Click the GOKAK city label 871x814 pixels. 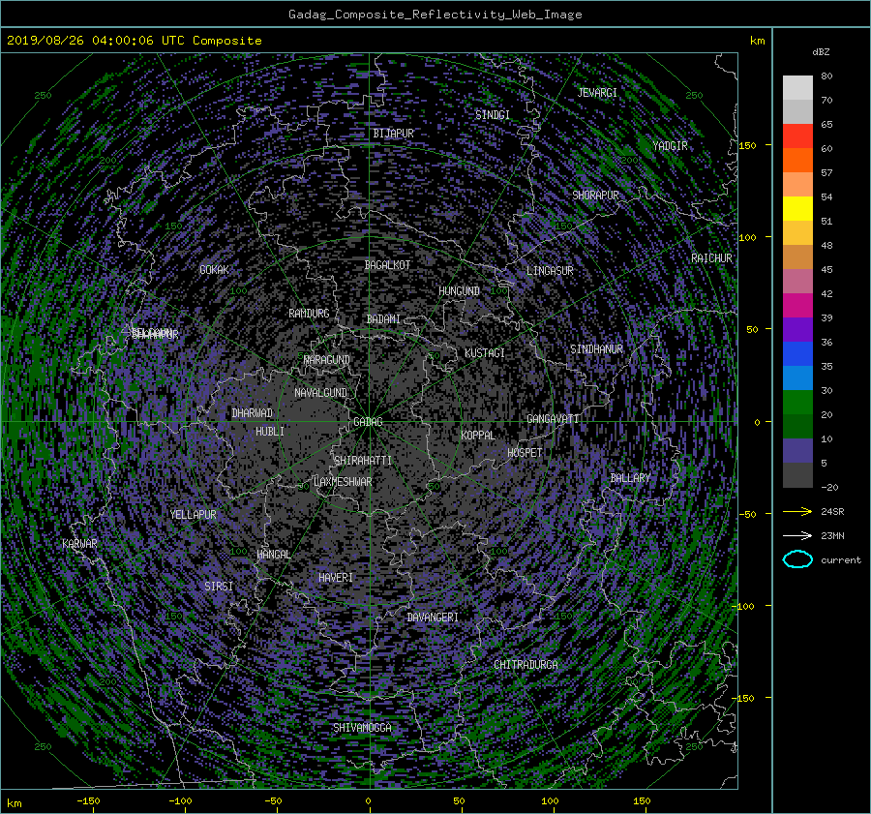tap(214, 270)
